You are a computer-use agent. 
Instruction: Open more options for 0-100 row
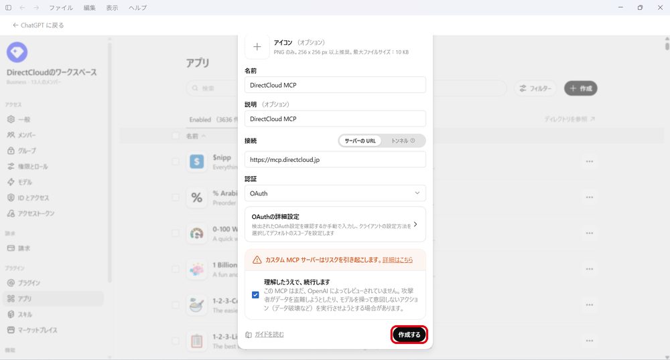(590, 234)
